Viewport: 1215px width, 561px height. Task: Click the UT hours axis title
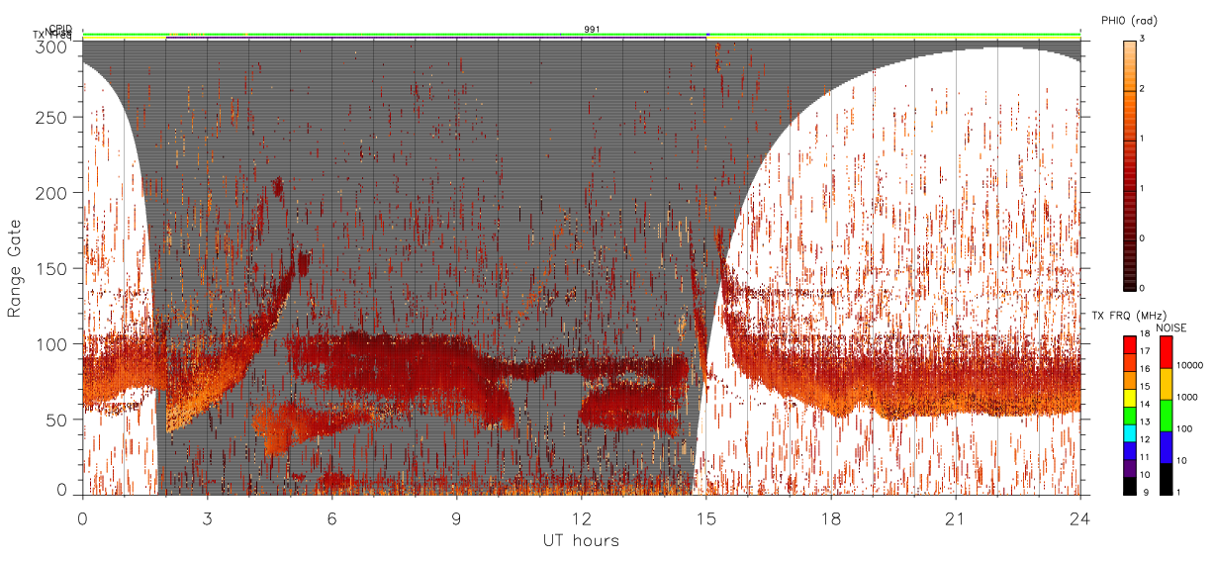point(580,540)
